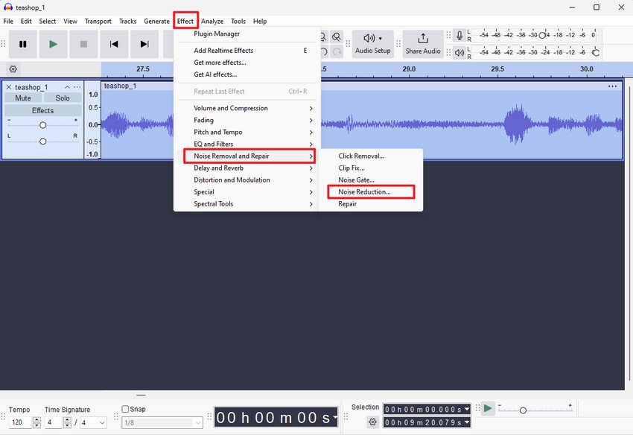Click the Effects button on the track panel
This screenshot has width=633, height=435.
tap(42, 110)
